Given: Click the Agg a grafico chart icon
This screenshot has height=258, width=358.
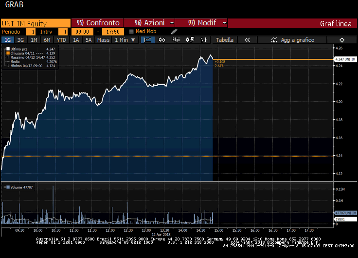Looking at the screenshot, I should coord(274,40).
